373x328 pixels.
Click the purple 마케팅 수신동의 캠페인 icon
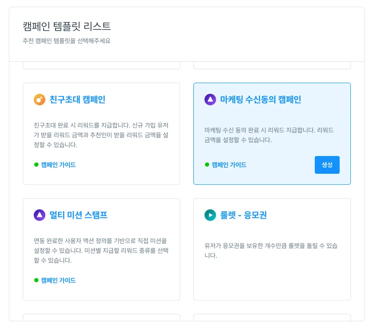[x=210, y=100]
